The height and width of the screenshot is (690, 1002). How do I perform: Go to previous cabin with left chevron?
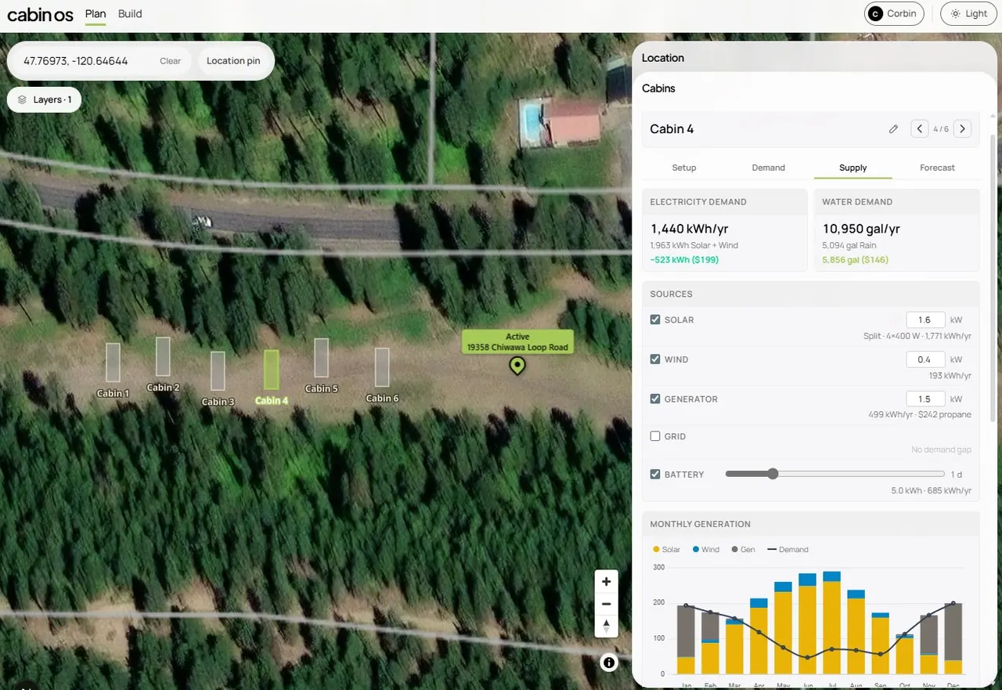919,129
